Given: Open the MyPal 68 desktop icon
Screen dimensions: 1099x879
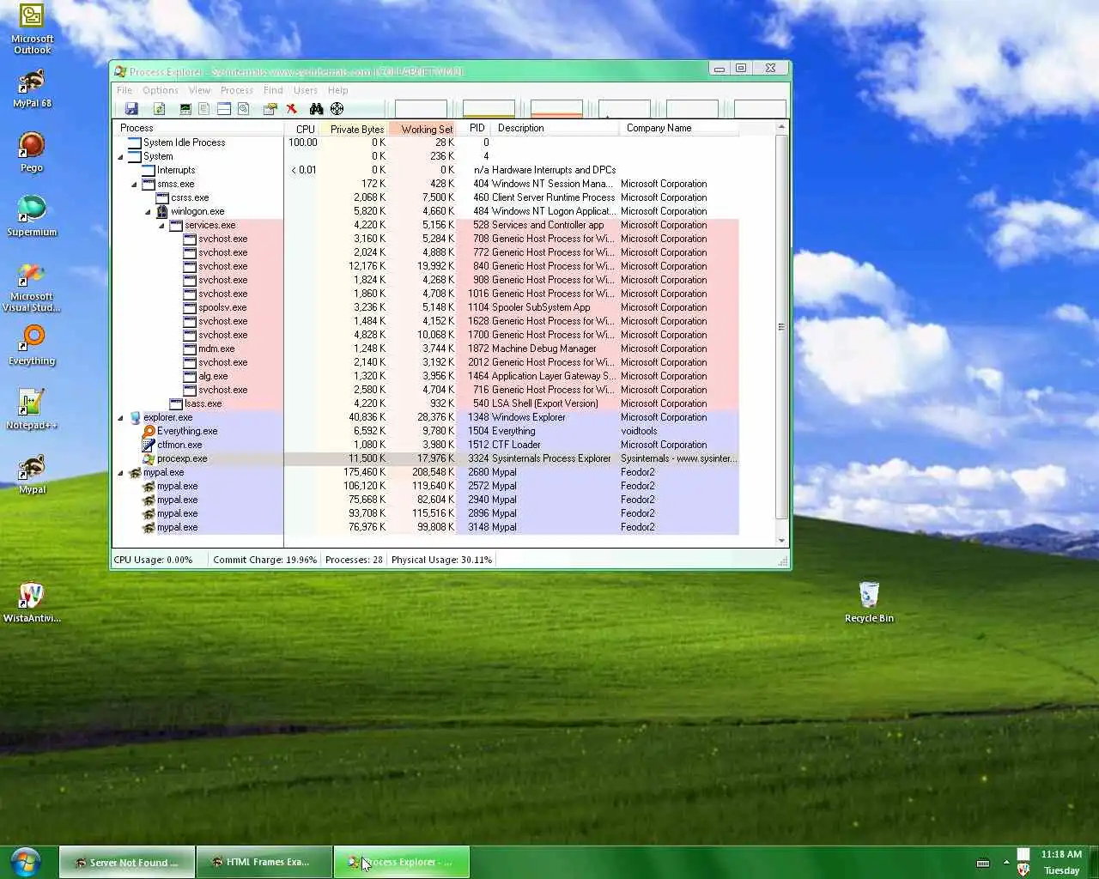Looking at the screenshot, I should (32, 88).
